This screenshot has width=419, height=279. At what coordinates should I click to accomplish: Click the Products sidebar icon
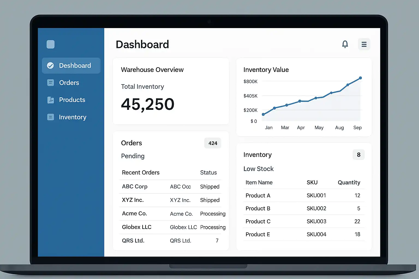coord(50,100)
